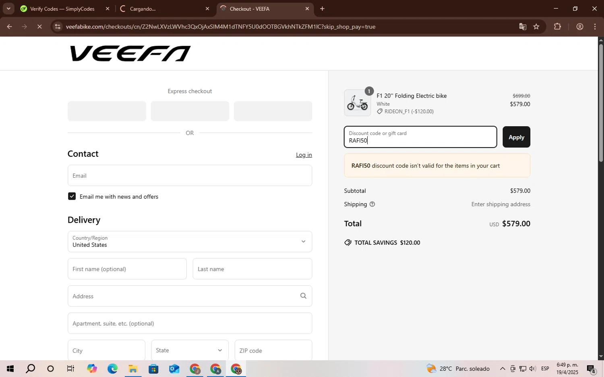The width and height of the screenshot is (604, 377).
Task: Uncheck Email me with news and offers
Action: pos(72,197)
